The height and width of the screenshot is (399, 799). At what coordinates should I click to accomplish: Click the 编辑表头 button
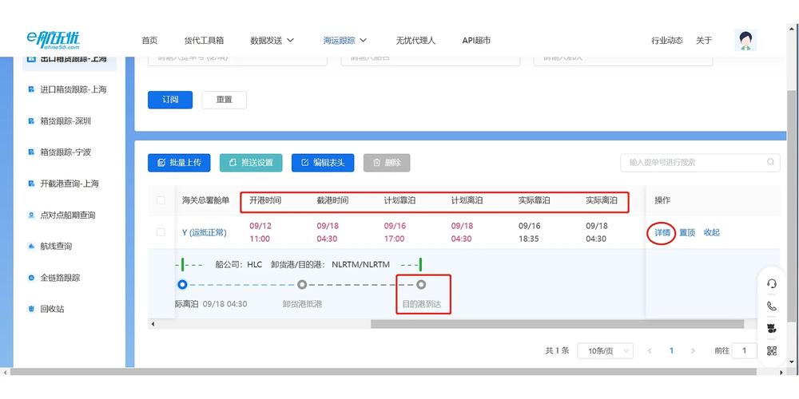coord(323,163)
